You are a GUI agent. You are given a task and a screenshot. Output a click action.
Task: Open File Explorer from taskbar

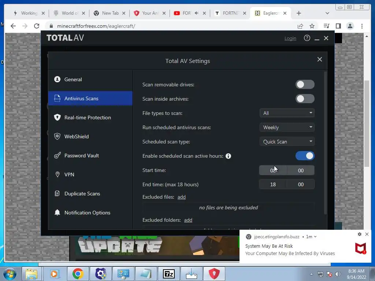31,274
